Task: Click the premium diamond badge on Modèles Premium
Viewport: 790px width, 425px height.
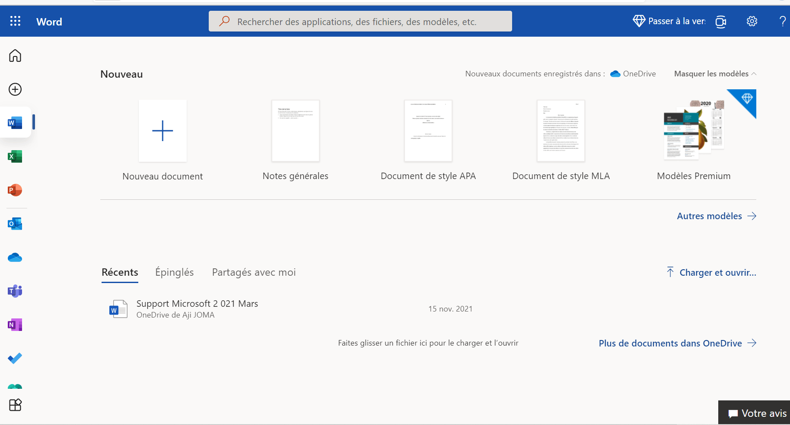Action: click(747, 98)
